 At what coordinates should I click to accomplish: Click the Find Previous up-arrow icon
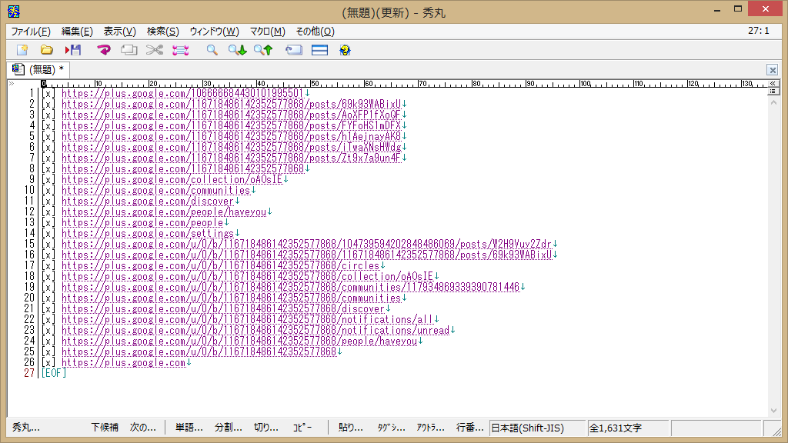pyautogui.click(x=263, y=50)
